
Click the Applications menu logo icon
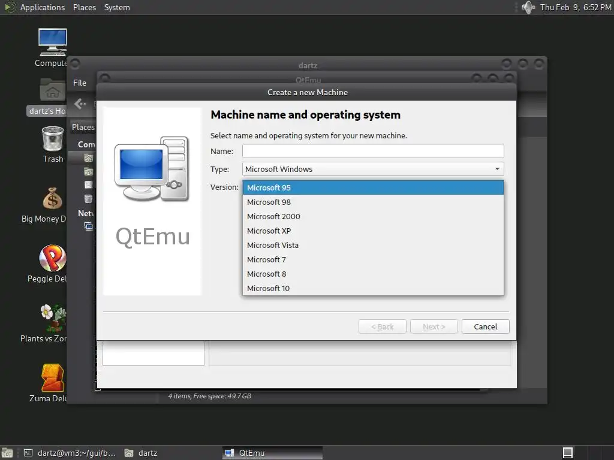[10, 7]
